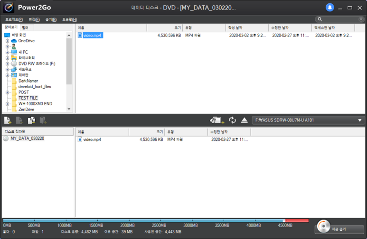Click the refresh drive icon
Screen dimensions: 367x239
232,120
